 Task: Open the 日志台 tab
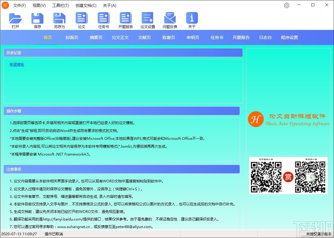[x=265, y=37]
